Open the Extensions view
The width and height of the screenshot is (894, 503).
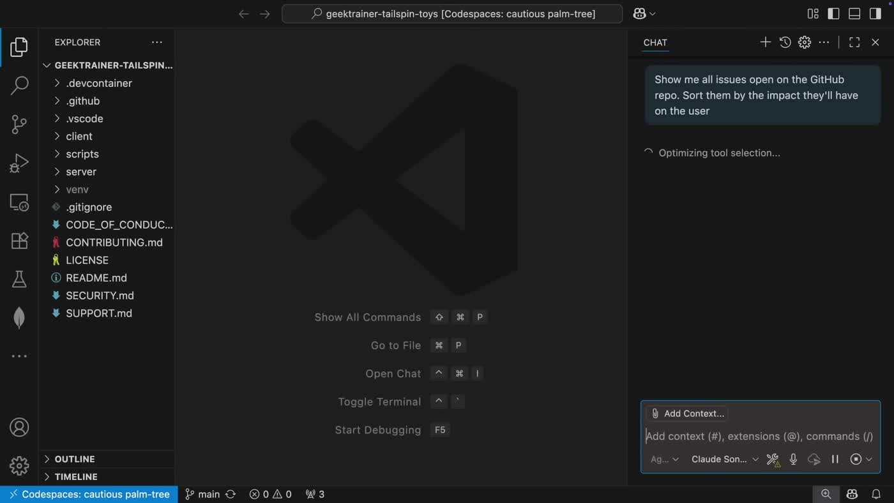[x=19, y=241]
